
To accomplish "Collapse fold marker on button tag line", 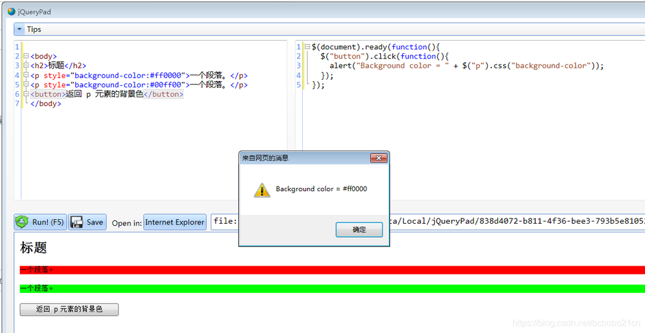I will (x=26, y=95).
